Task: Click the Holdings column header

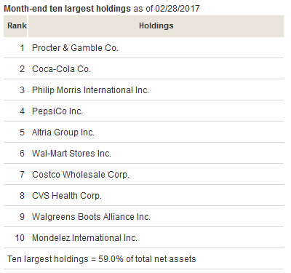Action: pyautogui.click(x=156, y=26)
